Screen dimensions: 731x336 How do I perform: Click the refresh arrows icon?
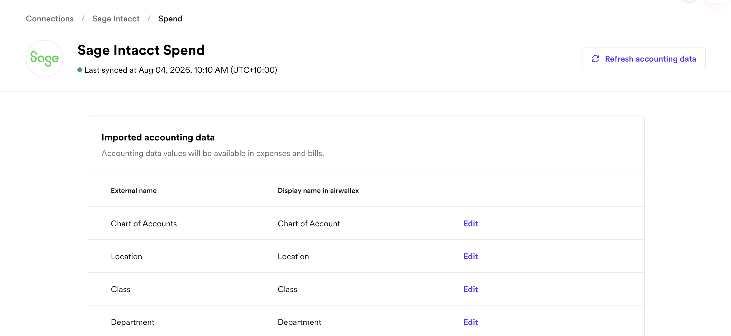[x=595, y=59]
